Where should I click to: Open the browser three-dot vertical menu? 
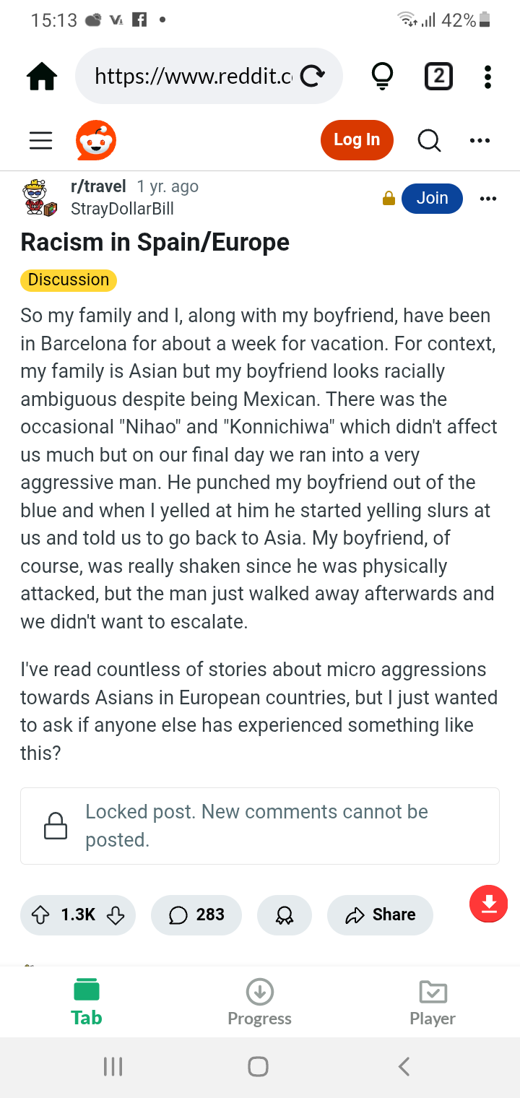coord(488,76)
